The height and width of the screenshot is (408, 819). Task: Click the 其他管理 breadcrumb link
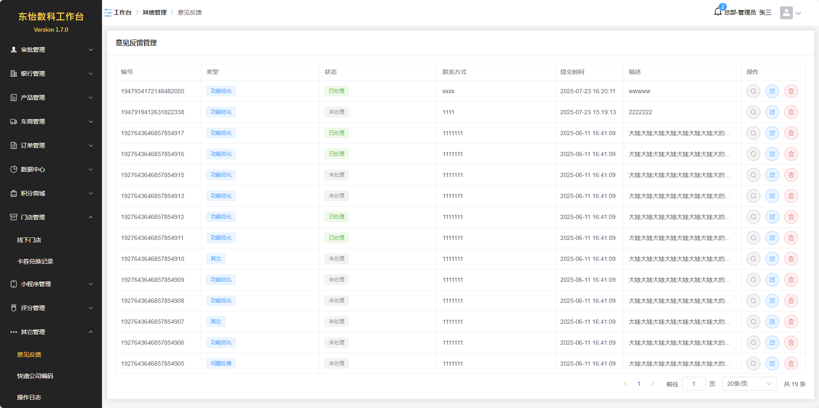(x=154, y=12)
